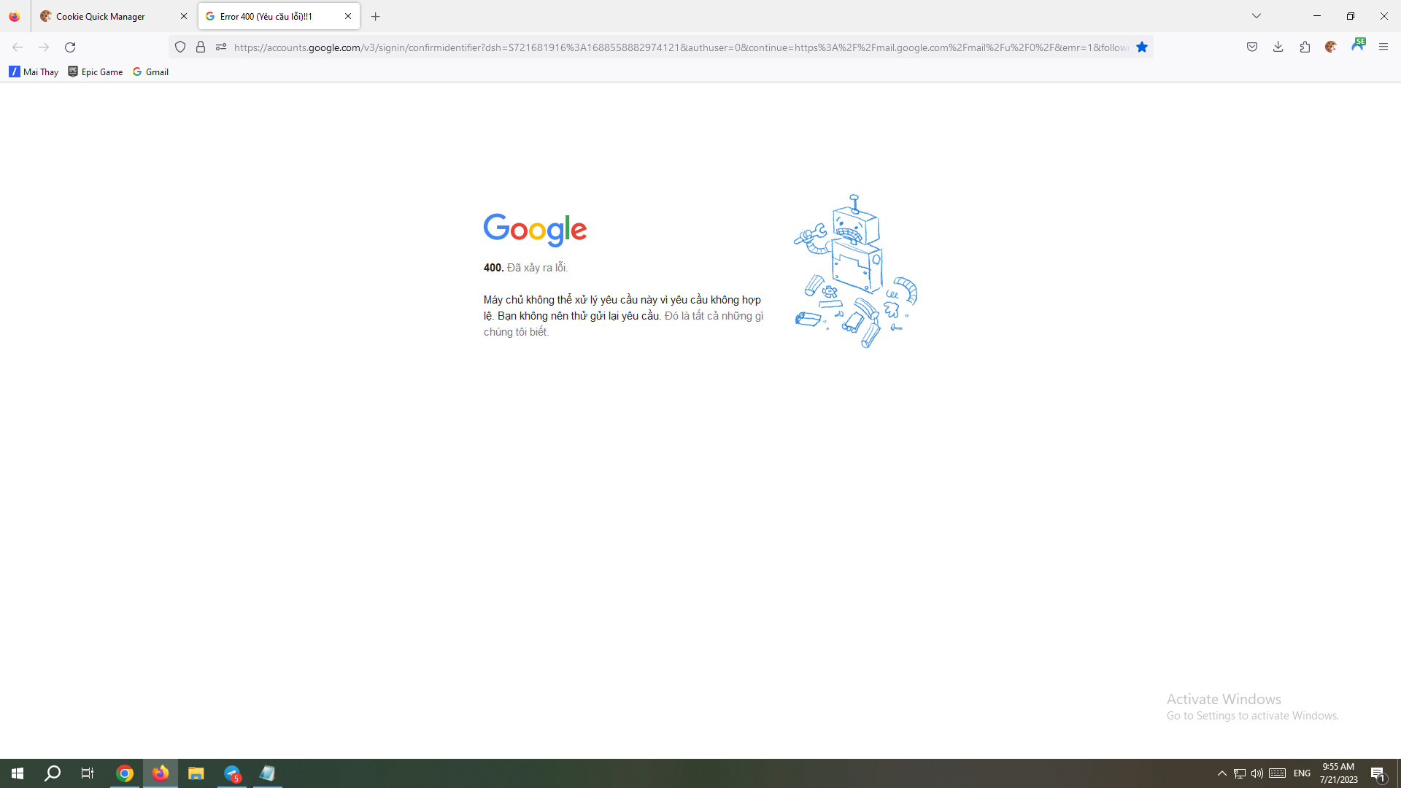Click the '400. Đã xảy ra lỗi.' text
The image size is (1401, 788).
(x=525, y=268)
